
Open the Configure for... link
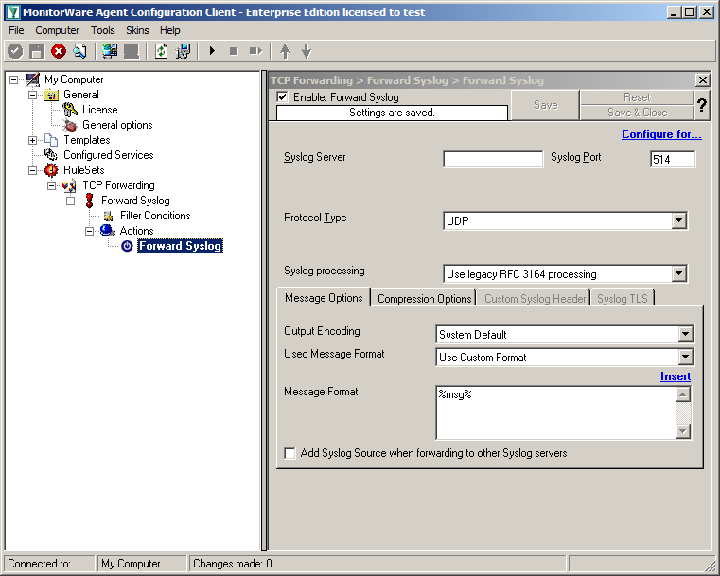tap(661, 134)
